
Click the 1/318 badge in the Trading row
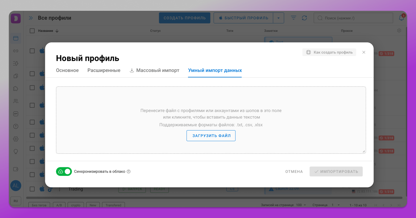[x=387, y=192]
